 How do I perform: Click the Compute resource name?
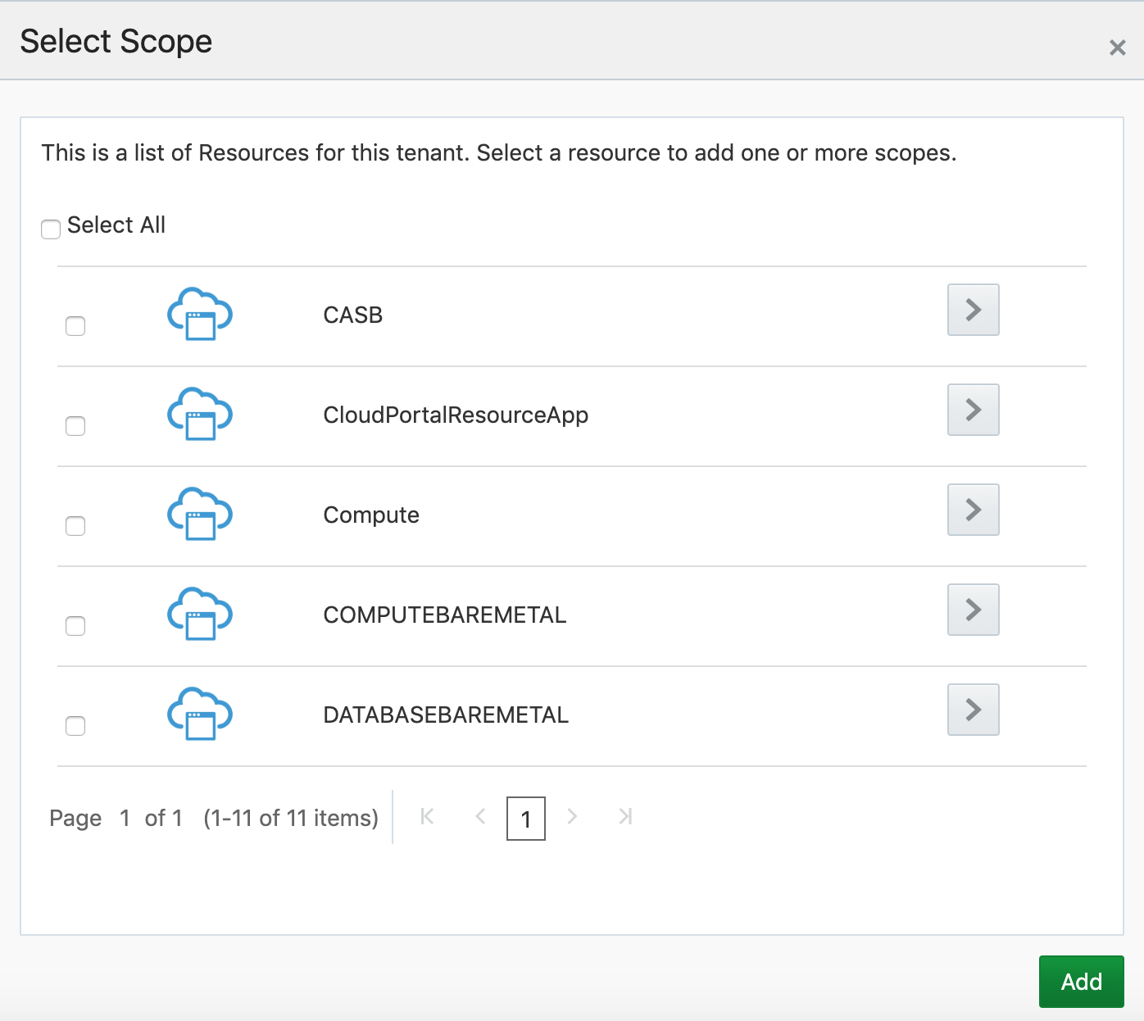pos(371,515)
